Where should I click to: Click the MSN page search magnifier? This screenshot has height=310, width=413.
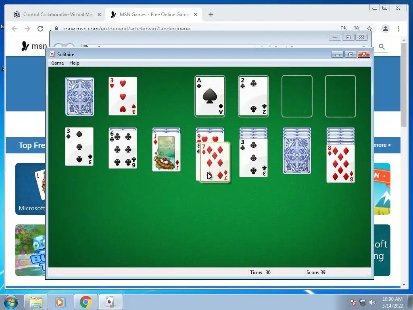pos(382,47)
